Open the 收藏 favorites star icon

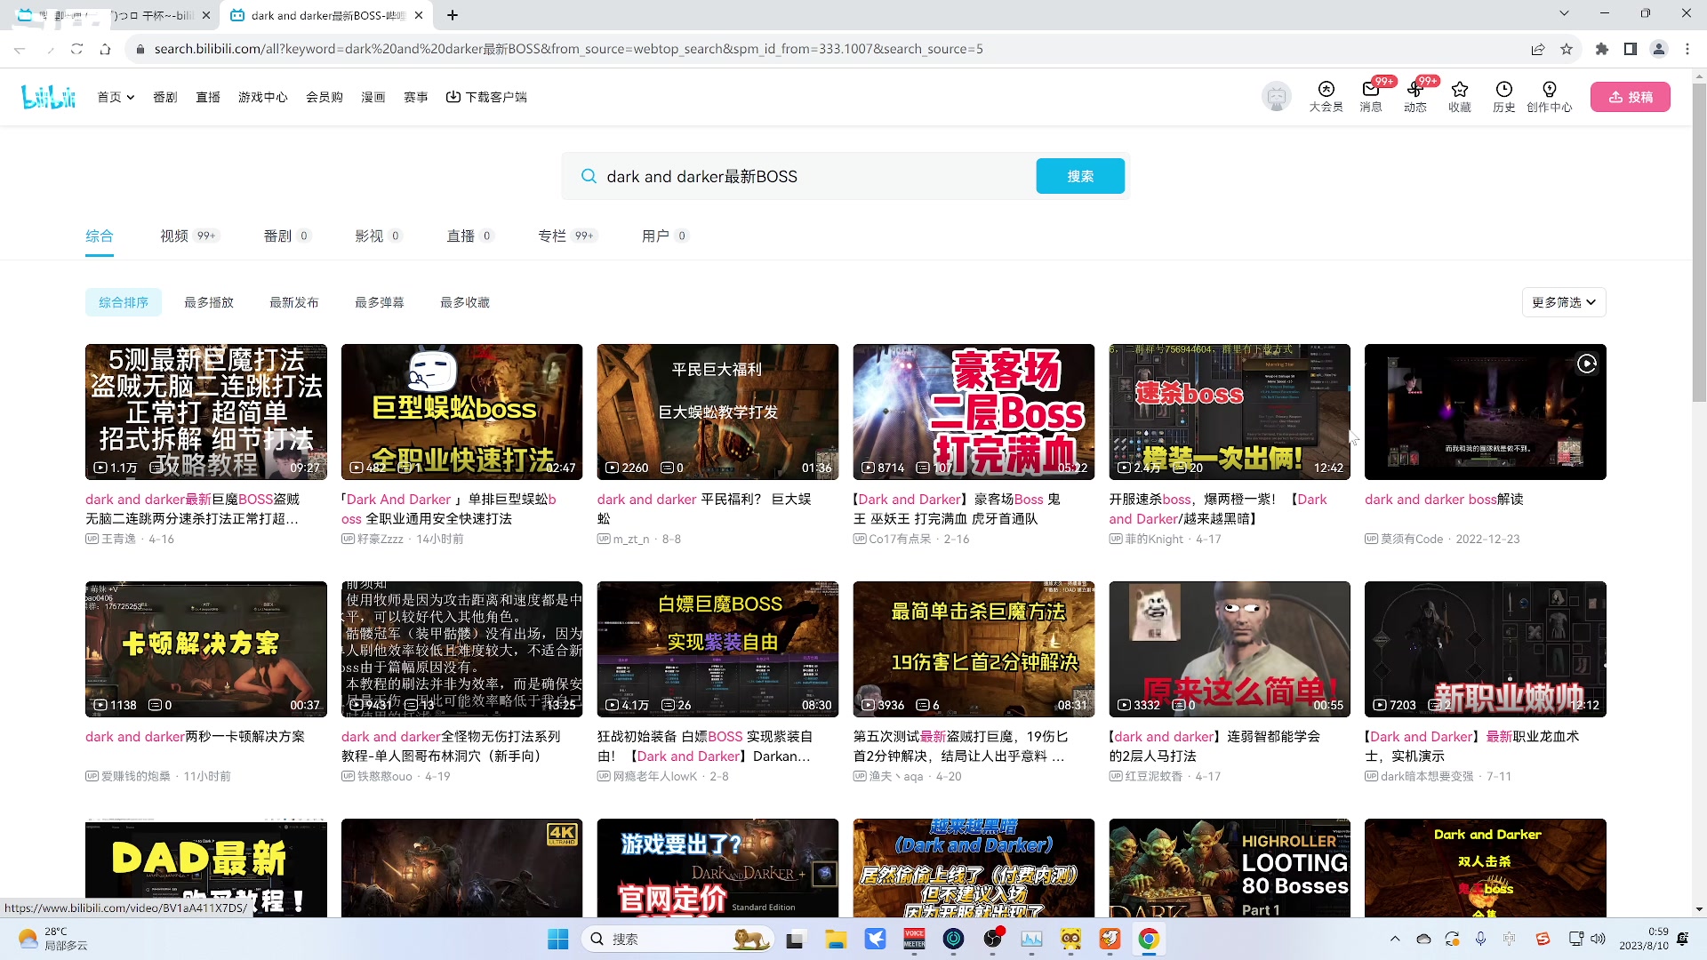1459,96
